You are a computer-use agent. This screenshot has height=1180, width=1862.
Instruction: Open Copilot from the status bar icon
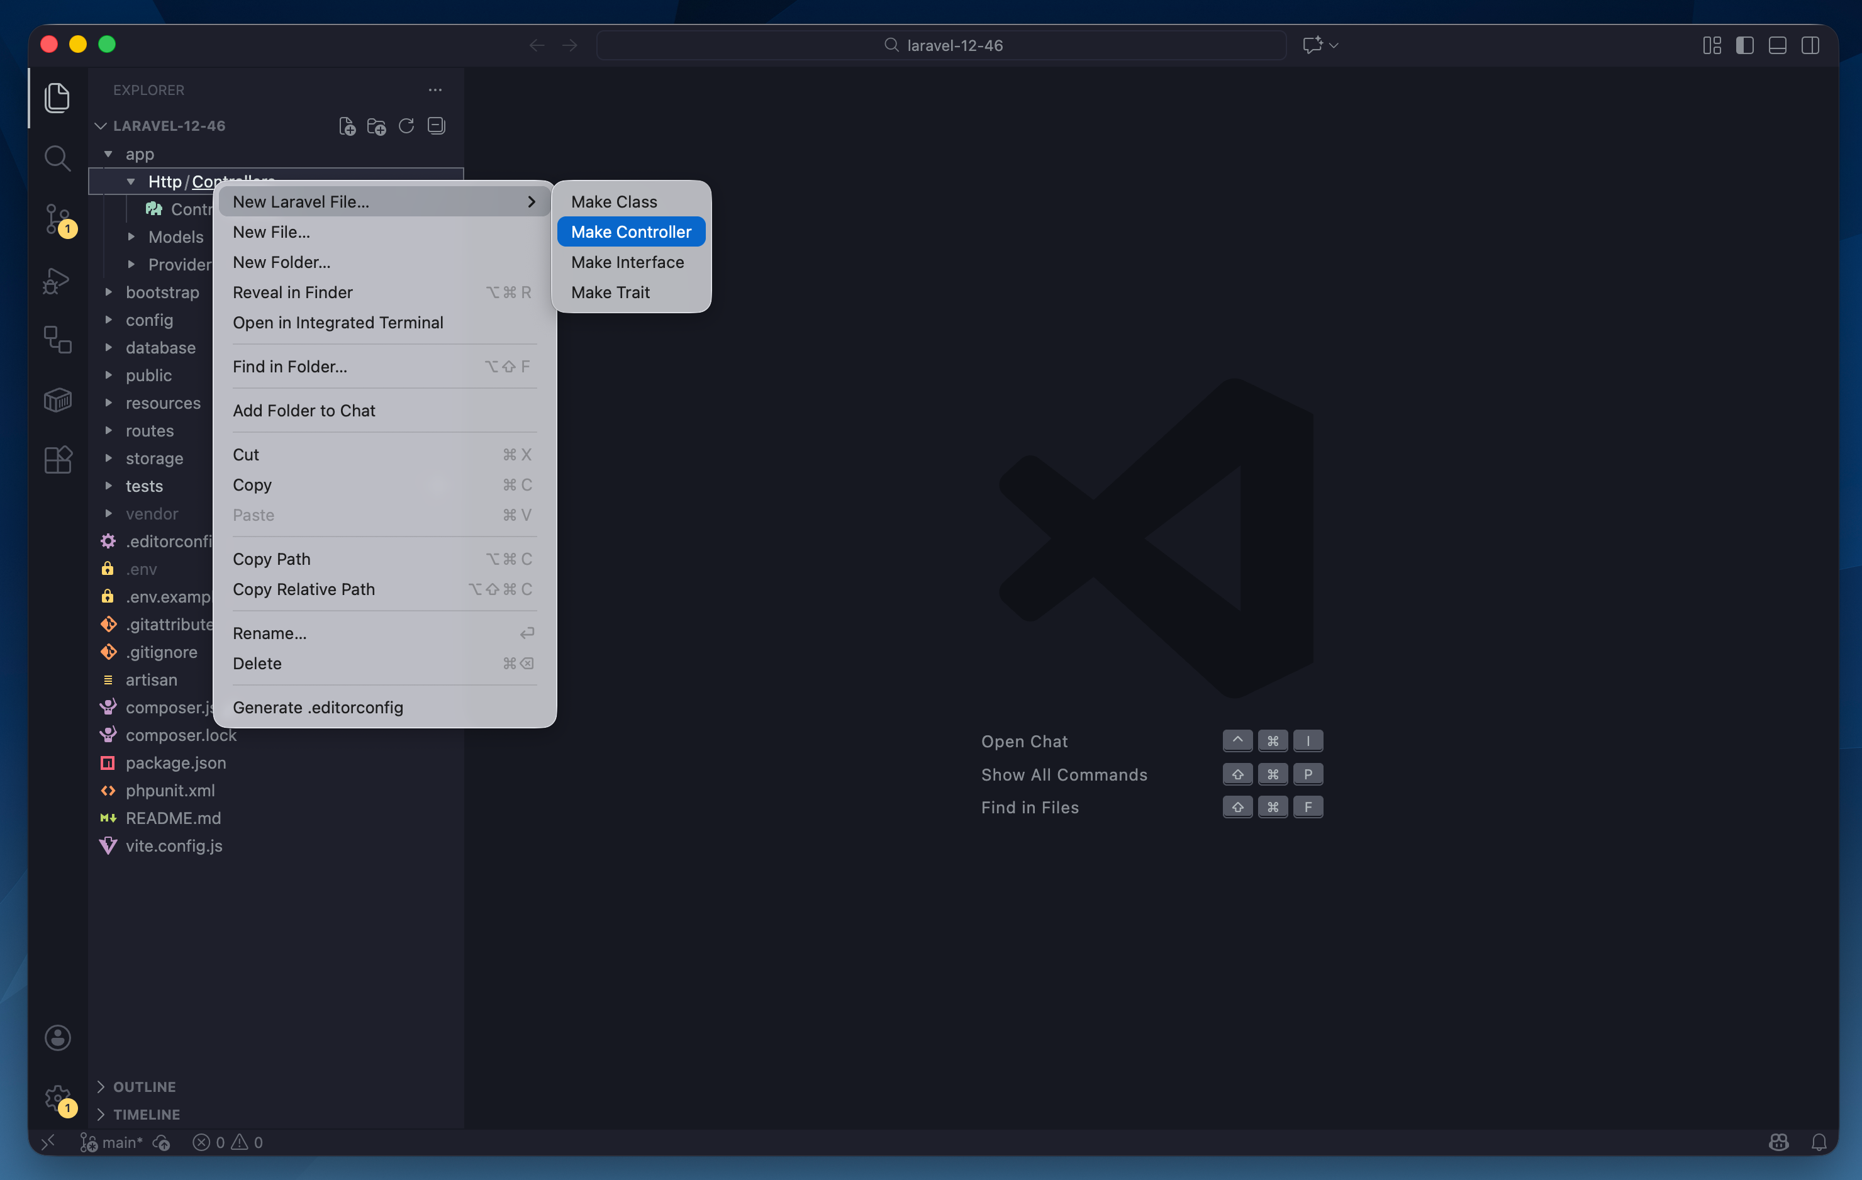(1778, 1142)
